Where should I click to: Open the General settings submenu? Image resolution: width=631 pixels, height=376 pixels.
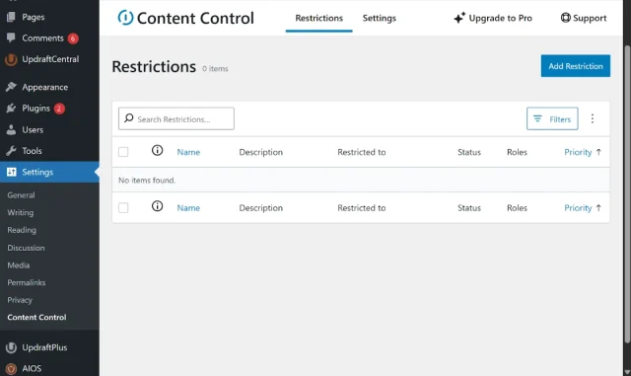[21, 195]
